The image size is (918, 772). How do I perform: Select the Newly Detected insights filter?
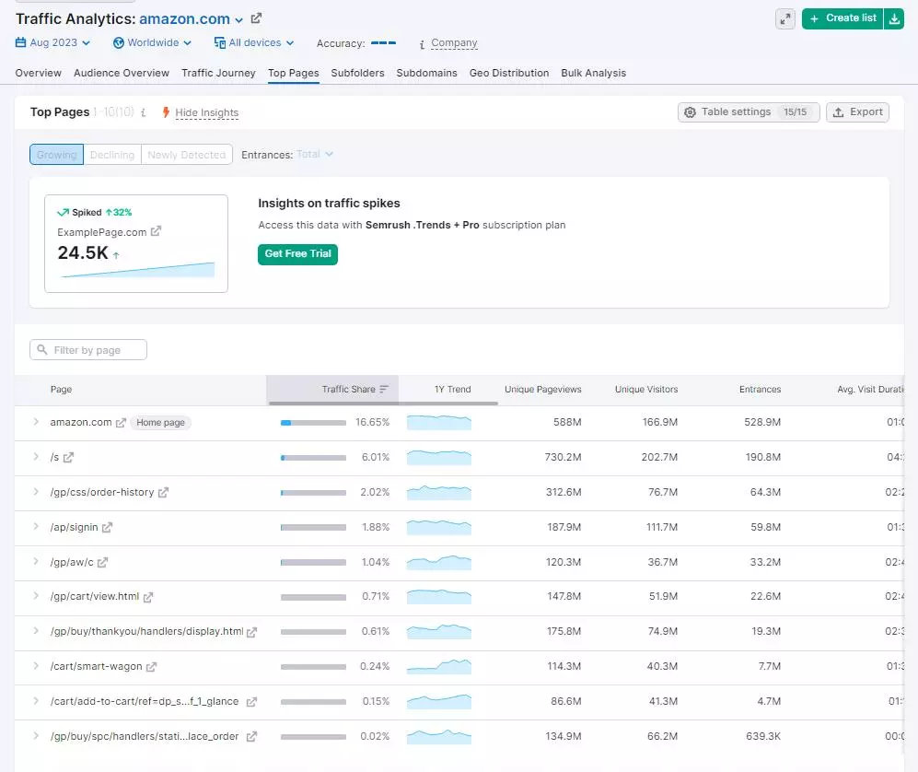[x=186, y=155]
